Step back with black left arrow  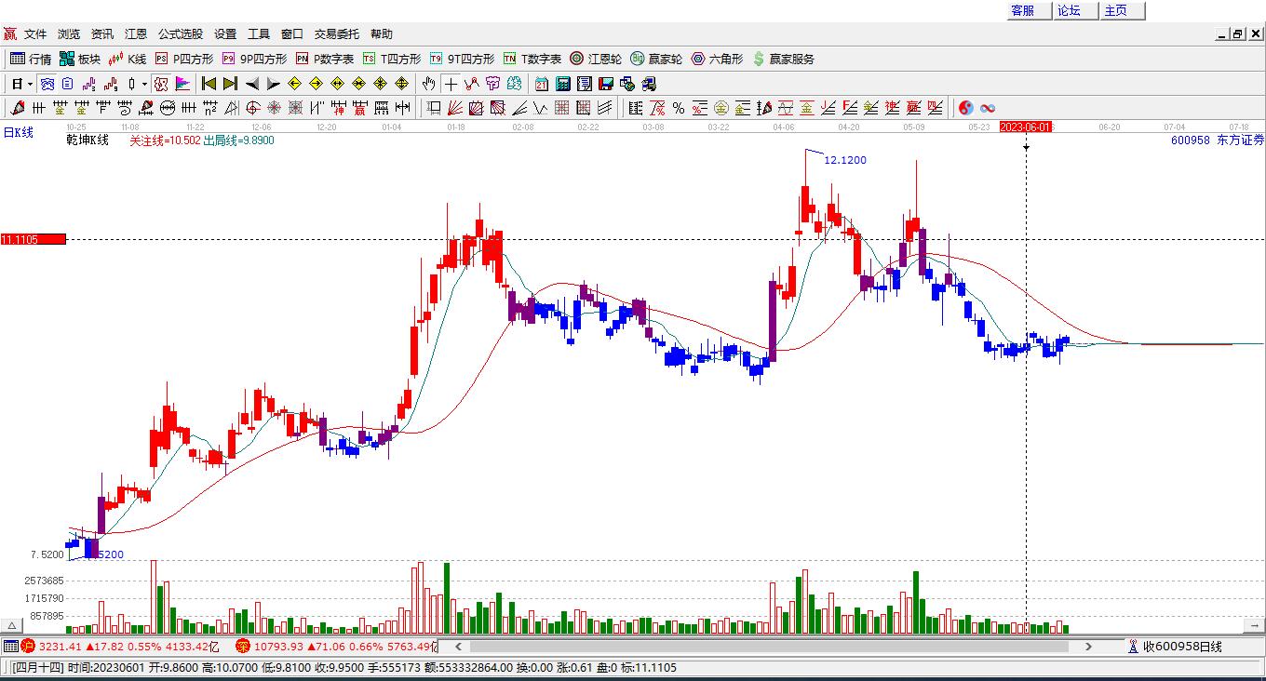252,84
